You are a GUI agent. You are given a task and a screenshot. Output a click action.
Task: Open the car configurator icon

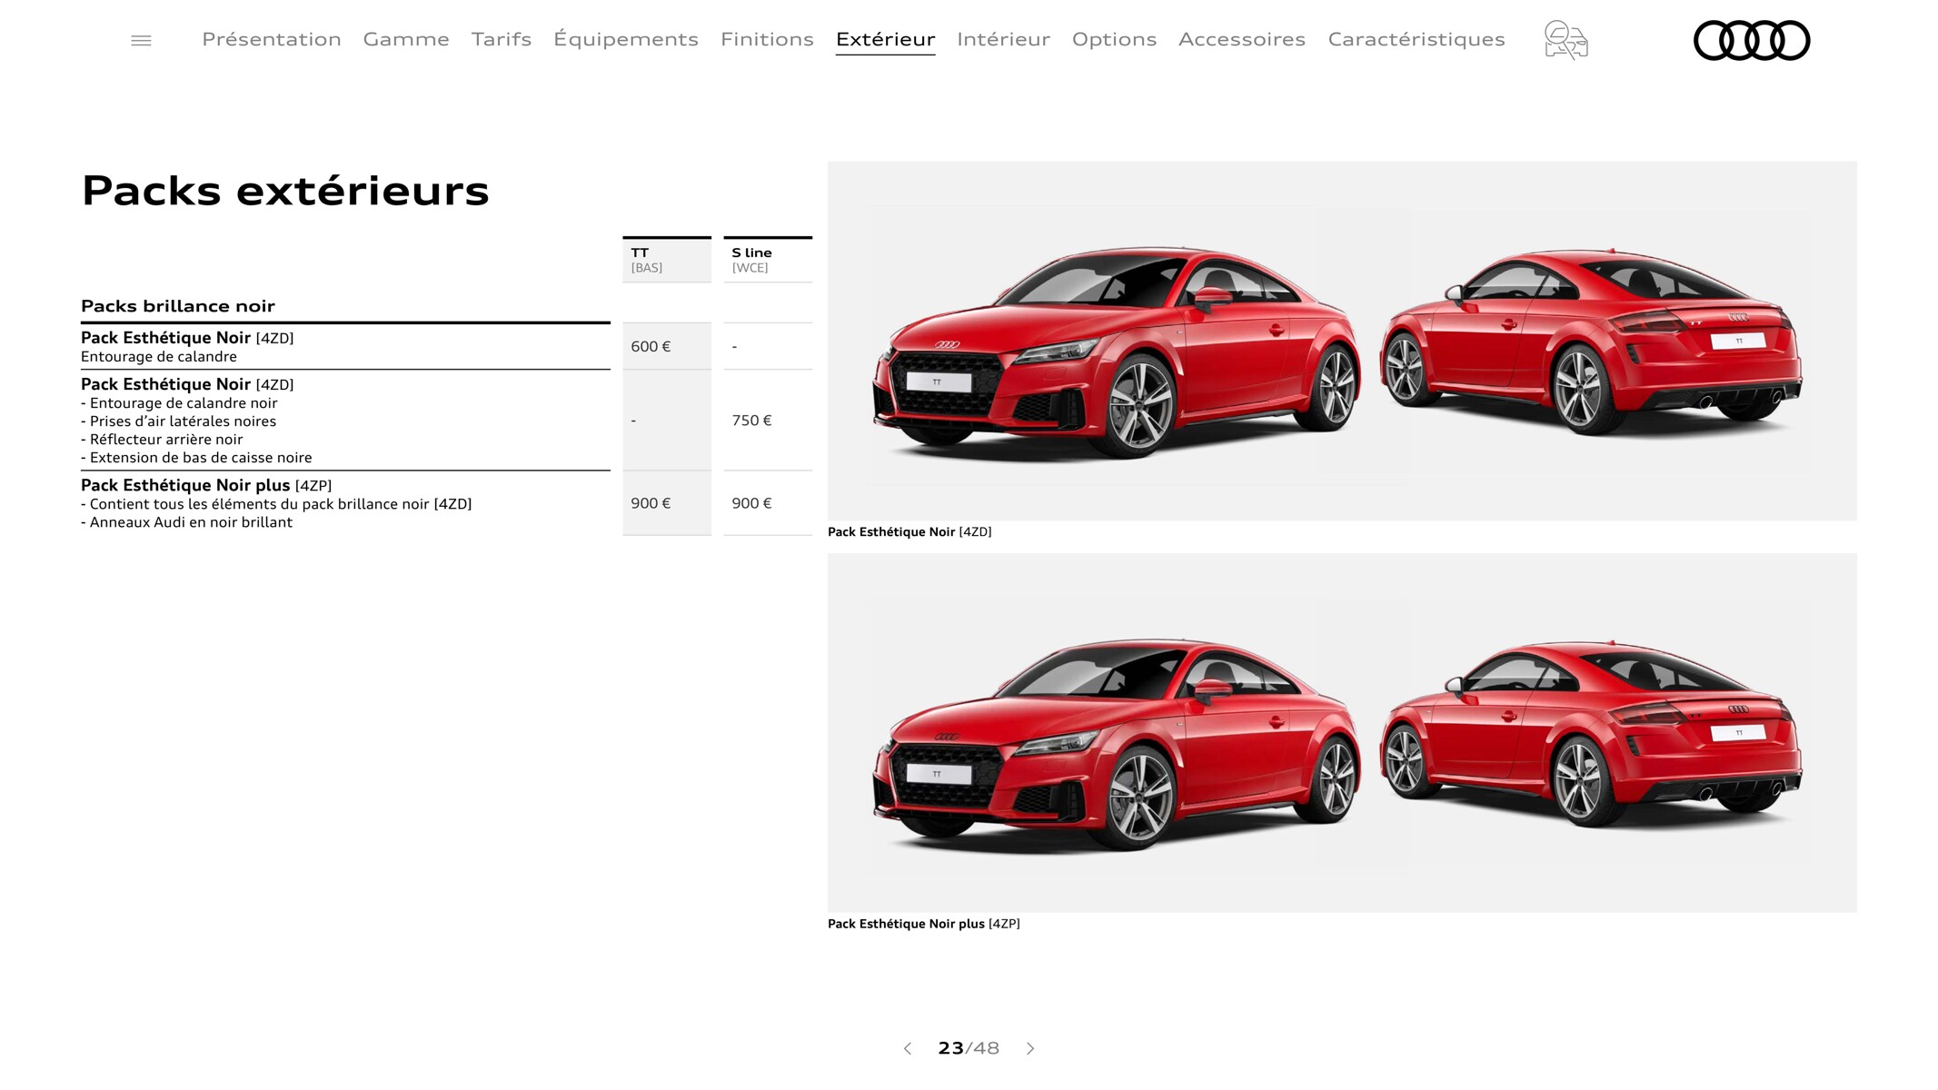click(x=1565, y=40)
